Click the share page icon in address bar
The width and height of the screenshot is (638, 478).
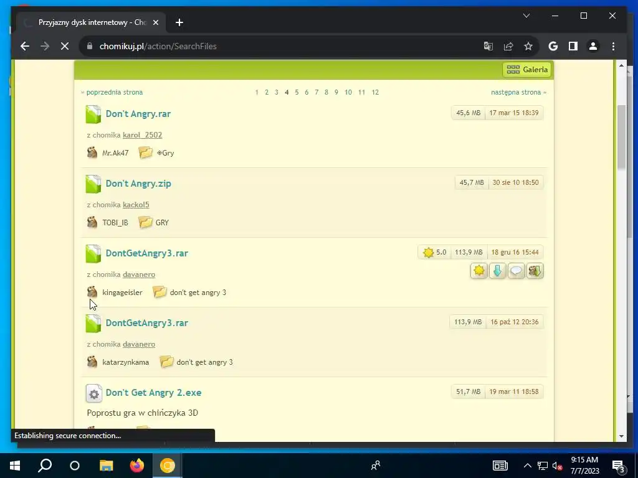(x=508, y=46)
